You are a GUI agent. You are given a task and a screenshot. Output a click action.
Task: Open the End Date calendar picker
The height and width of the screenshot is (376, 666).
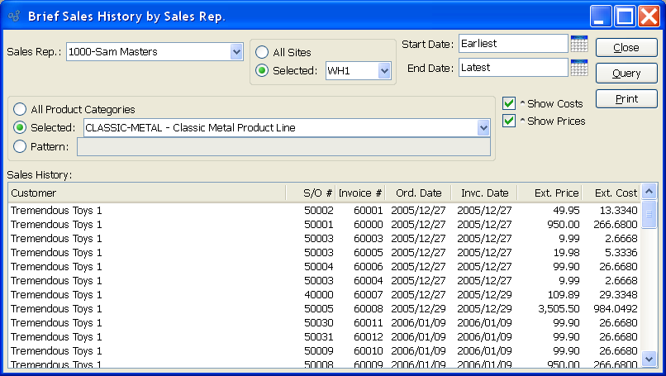(578, 68)
